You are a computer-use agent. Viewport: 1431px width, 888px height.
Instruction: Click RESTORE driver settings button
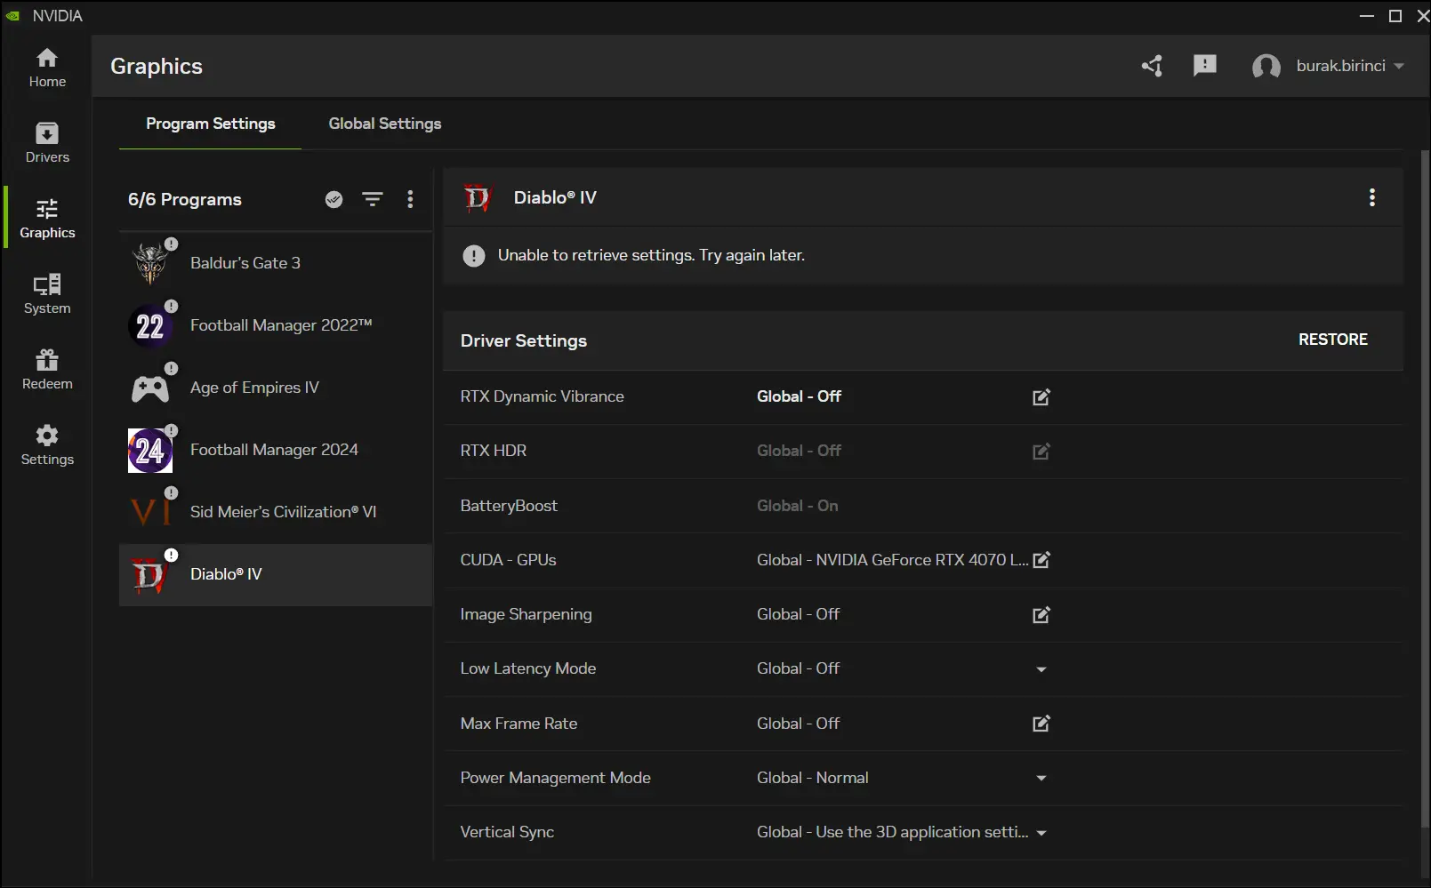pos(1333,340)
